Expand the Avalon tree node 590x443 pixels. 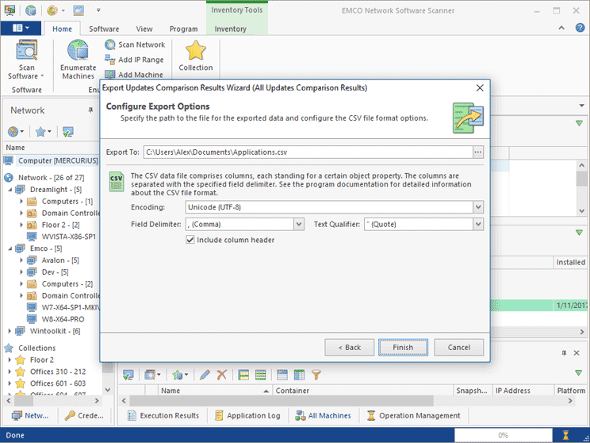point(21,260)
